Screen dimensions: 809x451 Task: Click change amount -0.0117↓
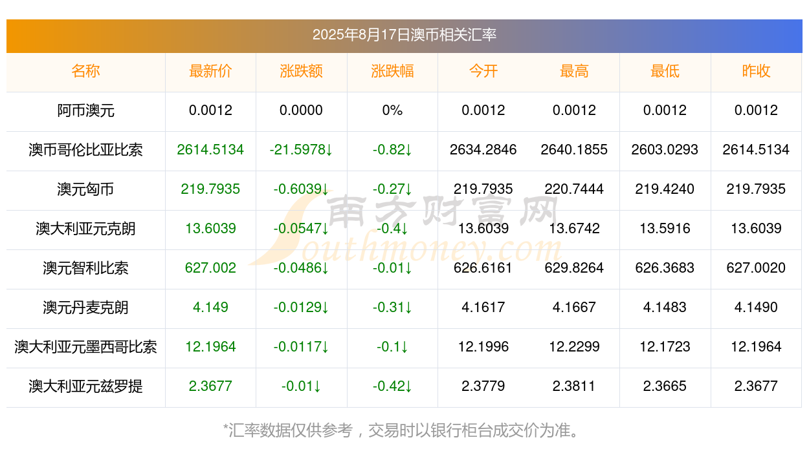pyautogui.click(x=302, y=347)
